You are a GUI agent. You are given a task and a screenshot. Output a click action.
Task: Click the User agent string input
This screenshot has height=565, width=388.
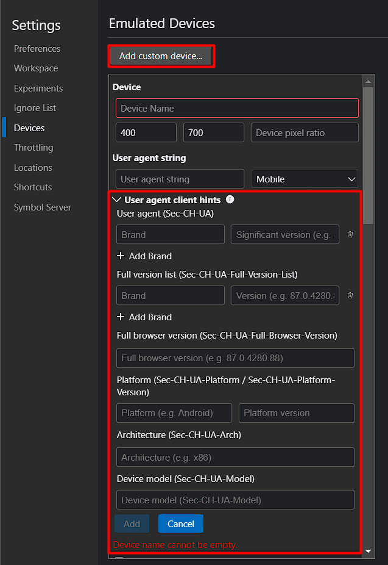[180, 179]
